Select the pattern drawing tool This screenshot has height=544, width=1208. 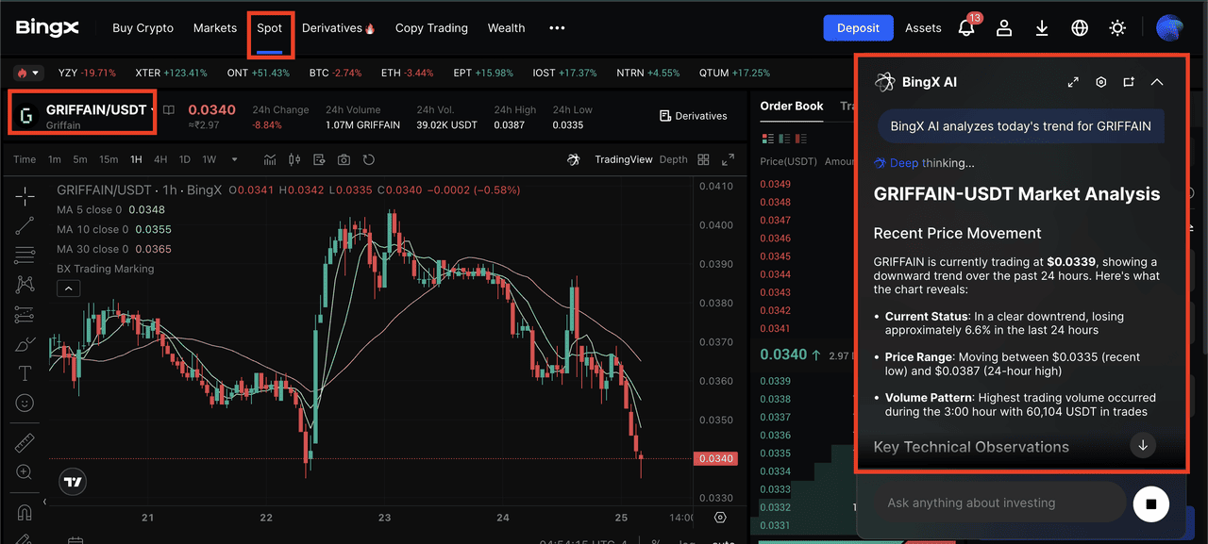pyautogui.click(x=25, y=283)
